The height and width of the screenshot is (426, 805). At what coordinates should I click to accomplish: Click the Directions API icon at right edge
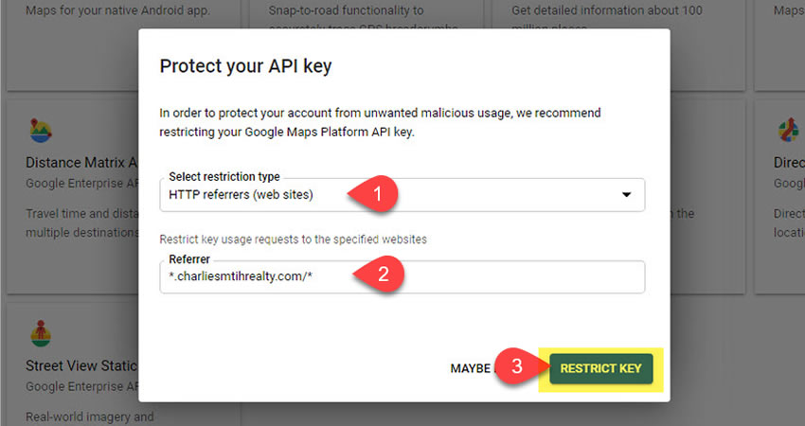coord(787,131)
